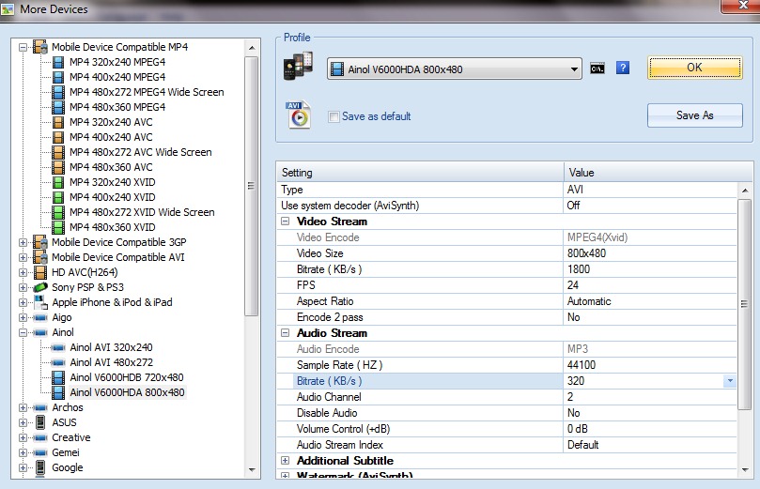Expand the HD AVC(H264) node
The width and height of the screenshot is (760, 489).
click(23, 272)
